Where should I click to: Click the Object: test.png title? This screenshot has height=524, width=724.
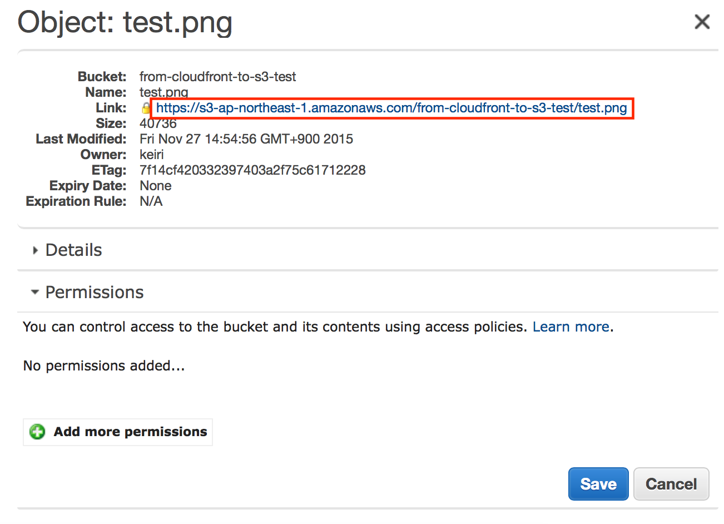pyautogui.click(x=125, y=23)
